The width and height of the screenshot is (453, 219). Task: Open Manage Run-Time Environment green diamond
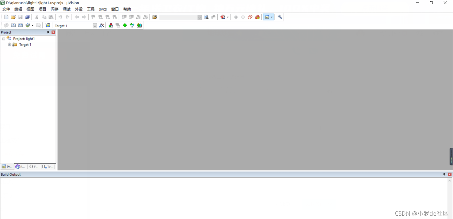tap(125, 25)
